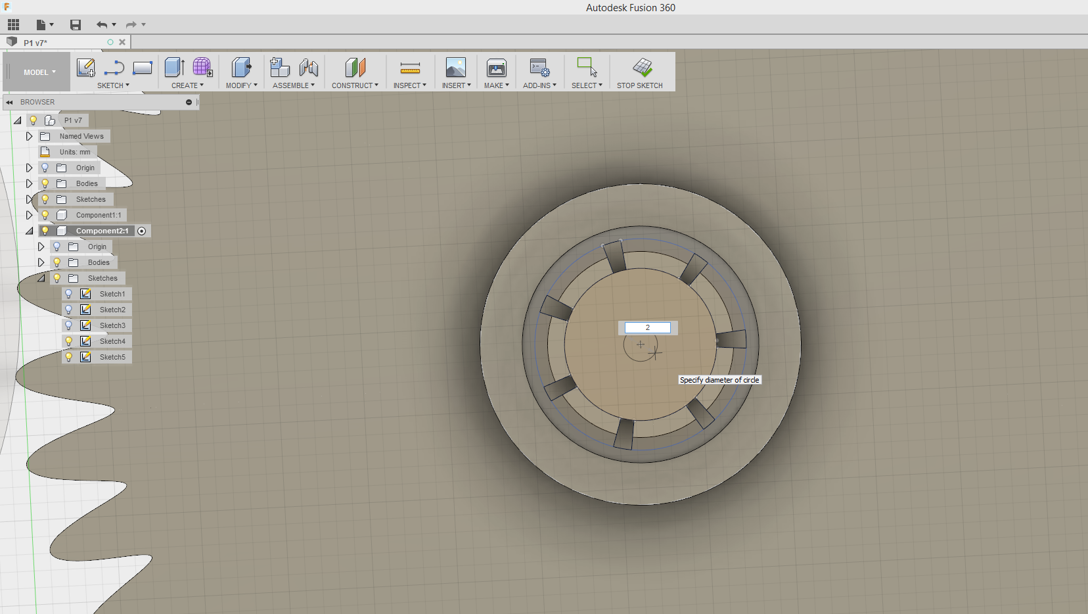Open the ASSEMBLE menu
1088x614 pixels.
(x=293, y=85)
